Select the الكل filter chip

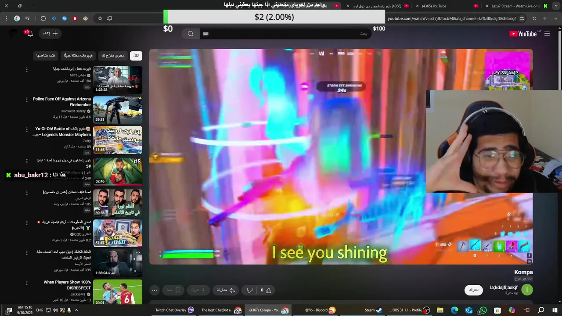coord(136,55)
